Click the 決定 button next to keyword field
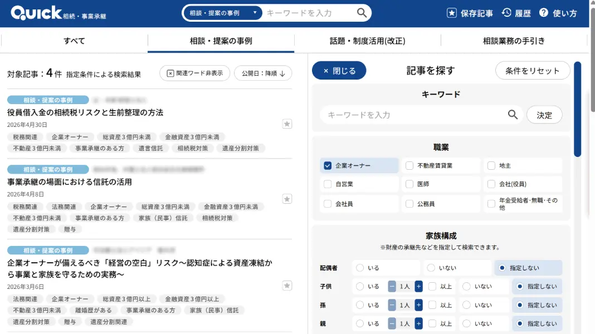 [x=544, y=115]
